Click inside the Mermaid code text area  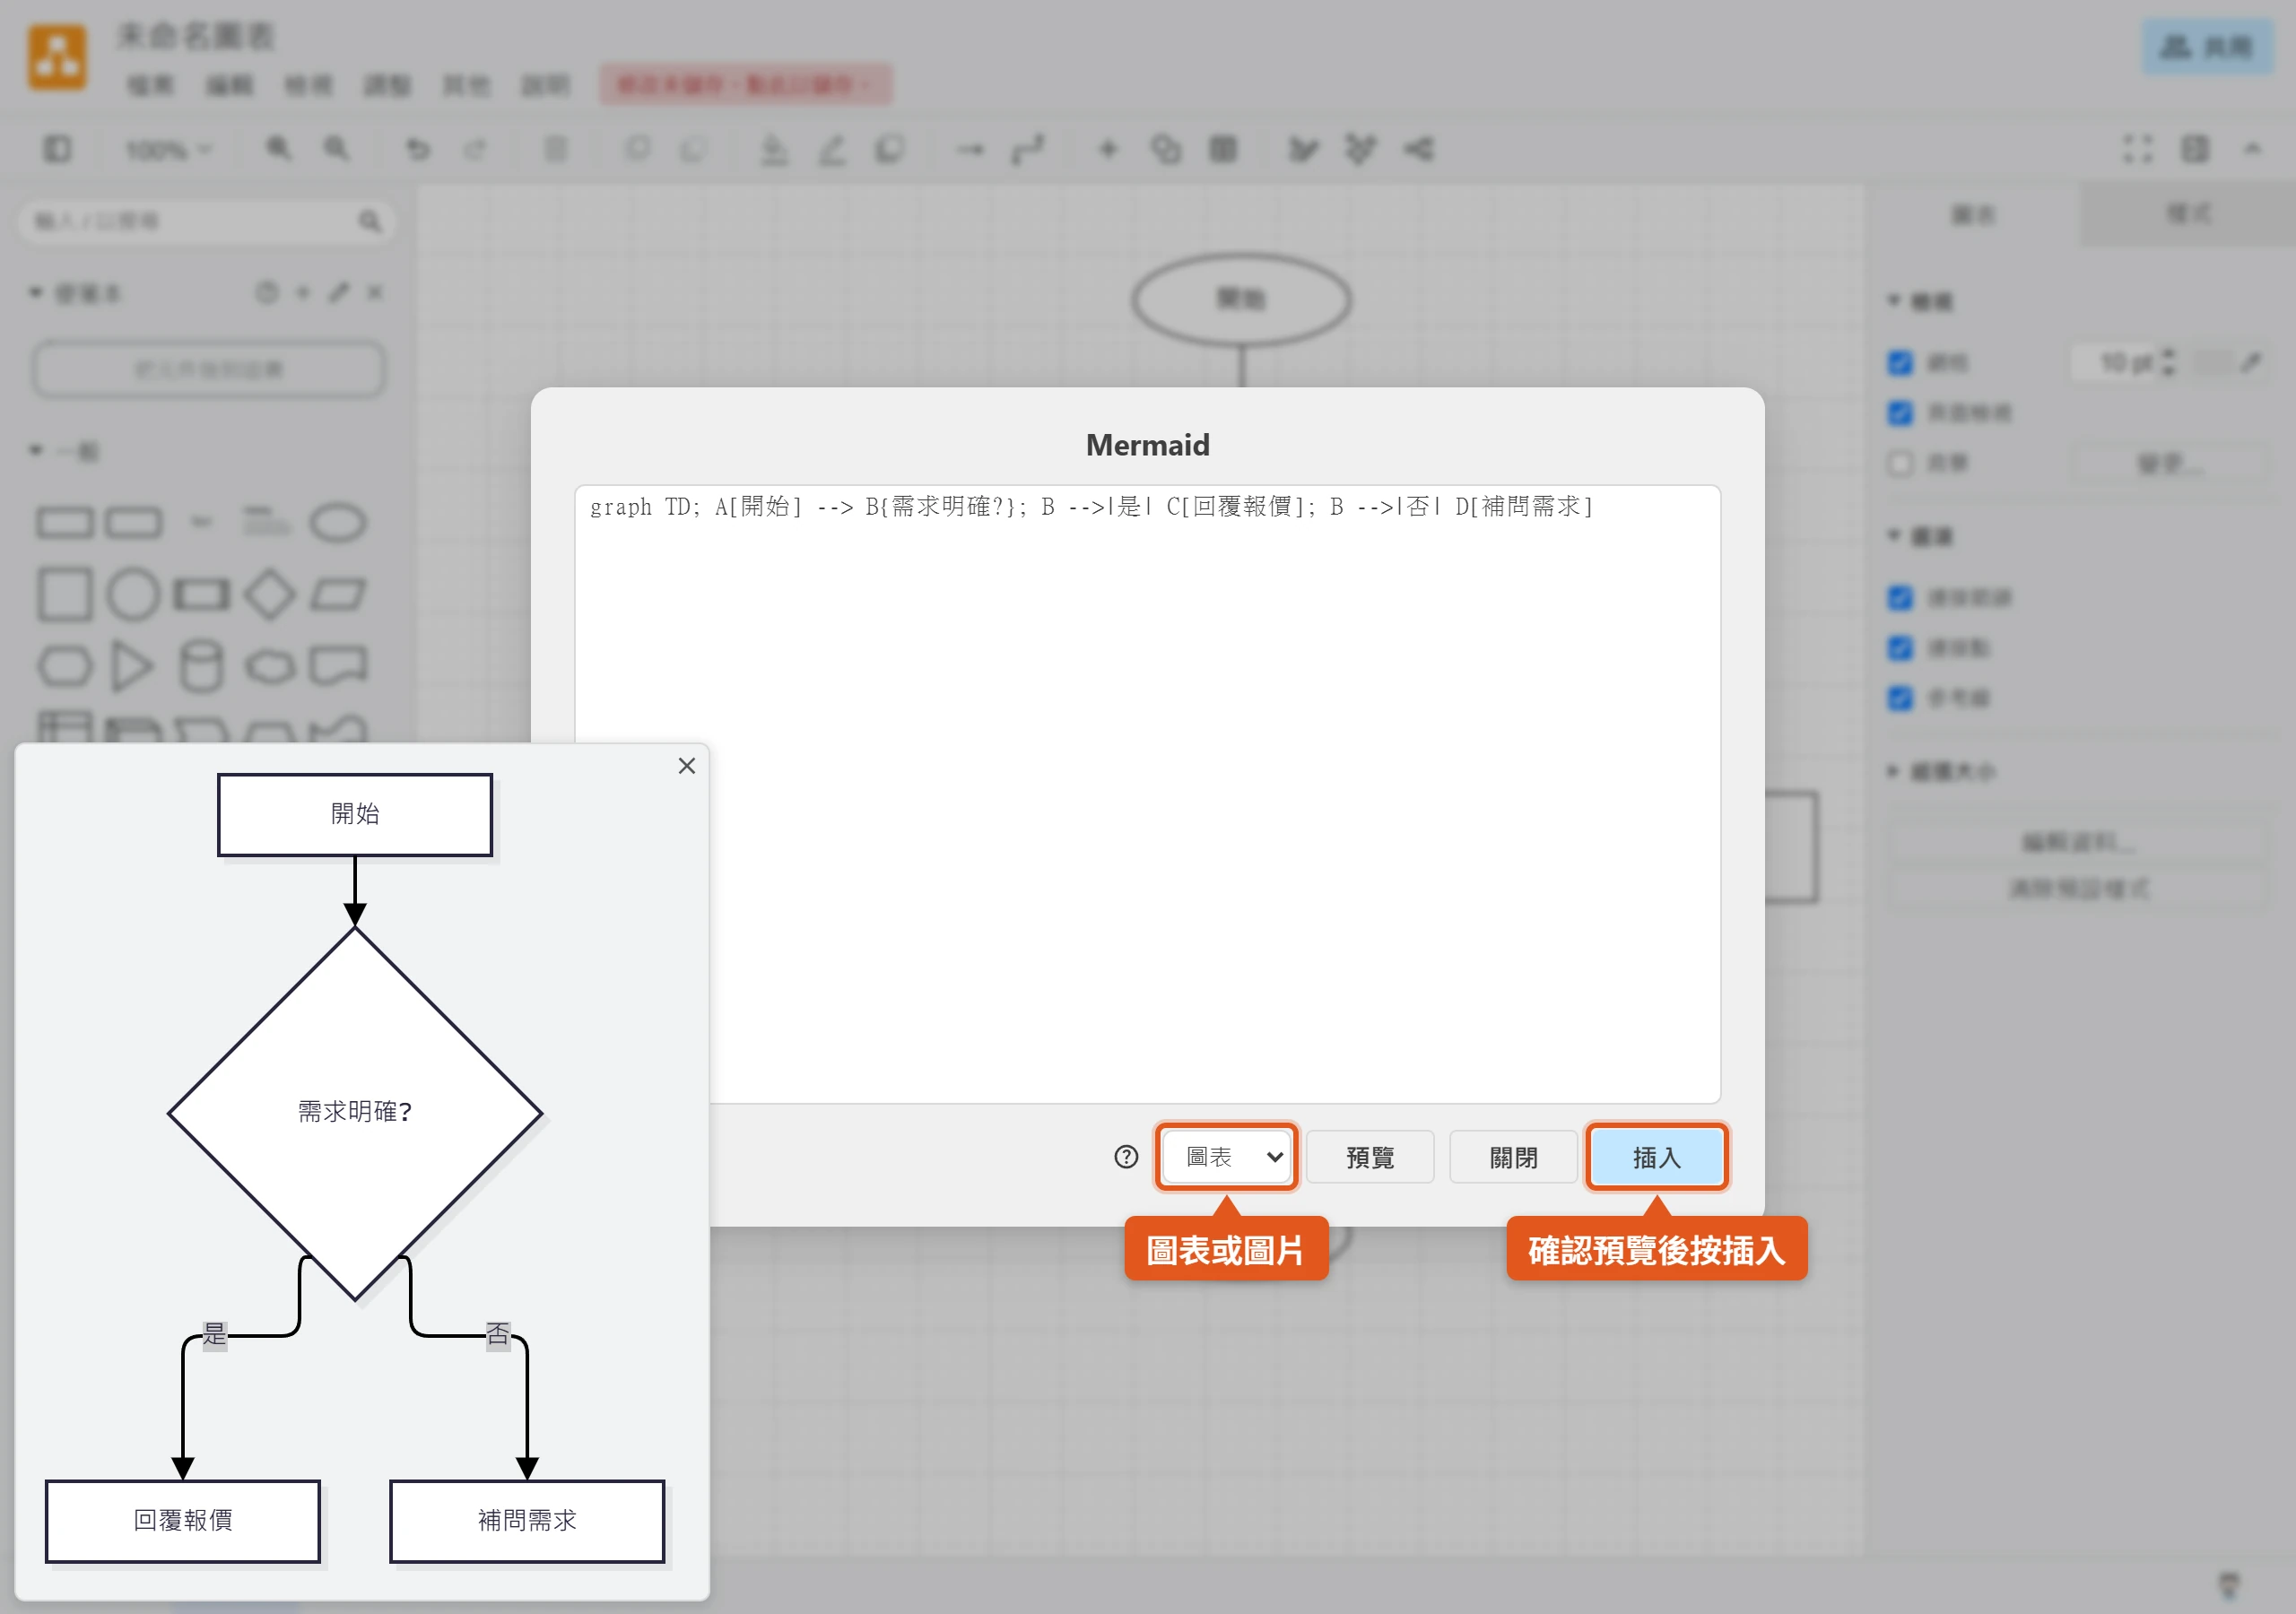click(1147, 794)
